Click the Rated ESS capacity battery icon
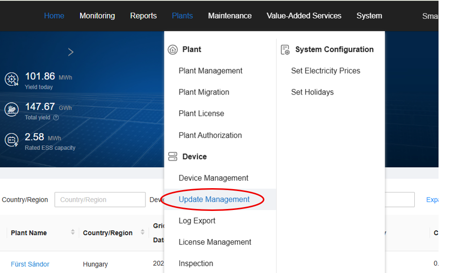 pos(12,140)
